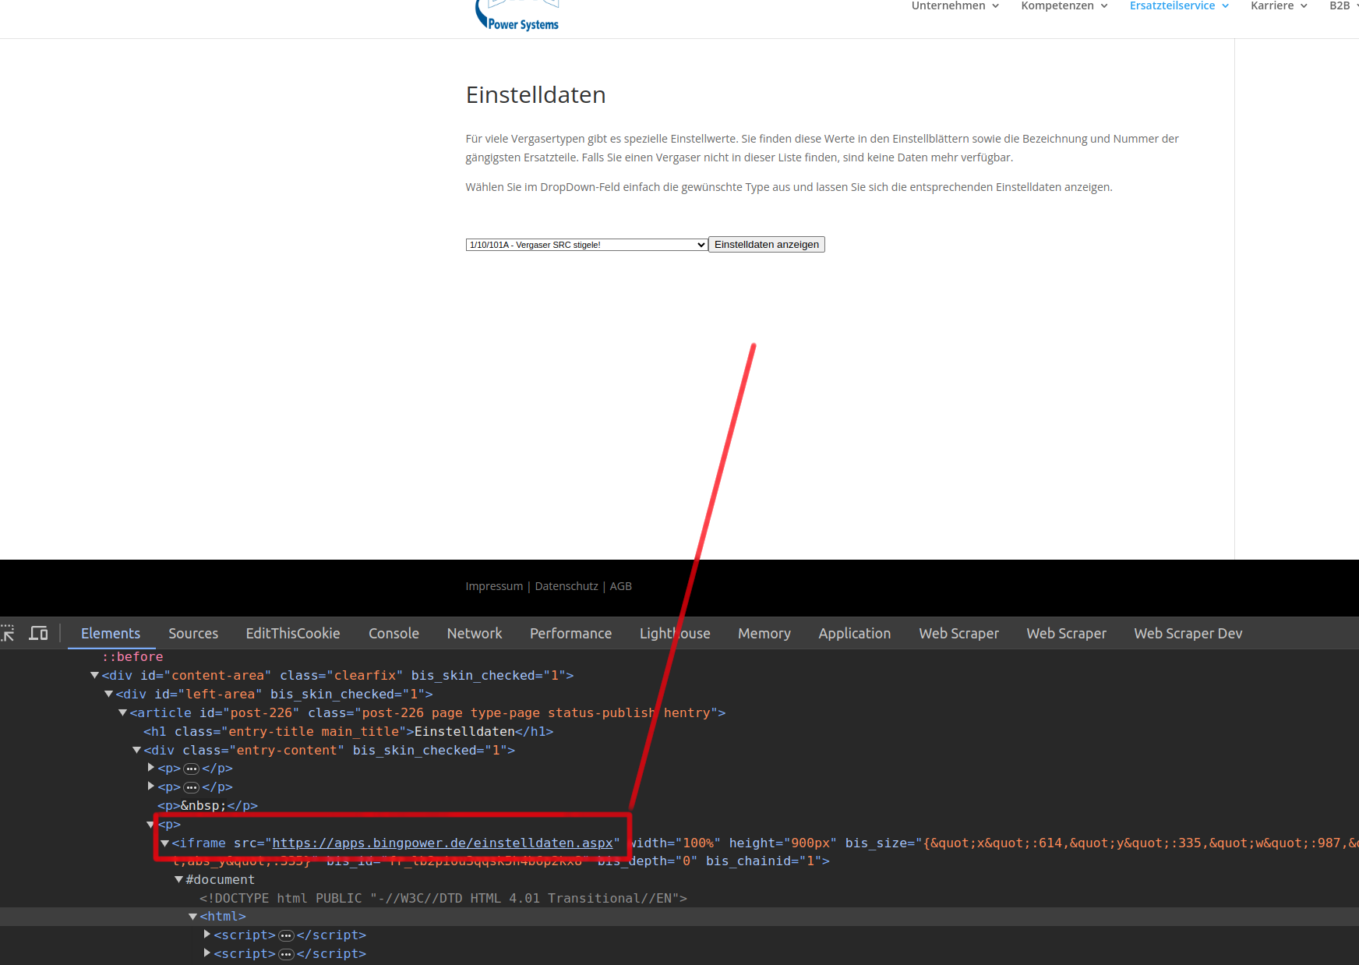1359x965 pixels.
Task: Collapse the iframe node in DOM tree
Action: tap(164, 843)
